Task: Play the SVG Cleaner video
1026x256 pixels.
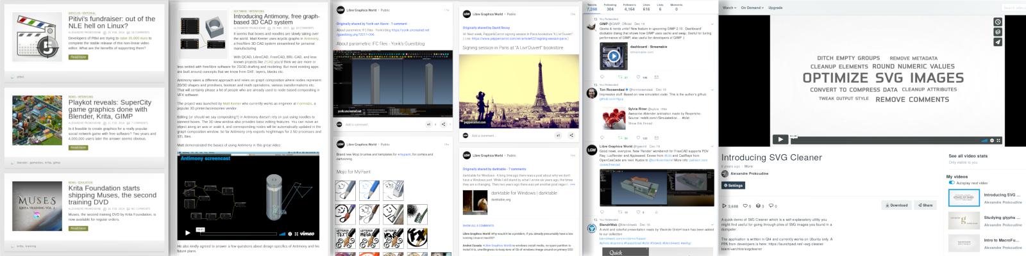Action: 780,140
